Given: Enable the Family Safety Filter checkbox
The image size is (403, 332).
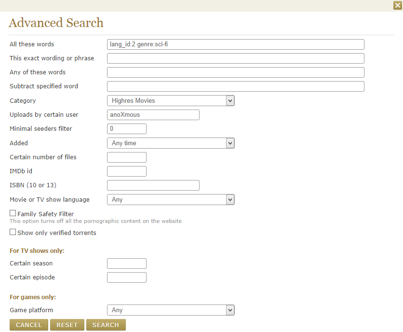Looking at the screenshot, I should point(13,213).
